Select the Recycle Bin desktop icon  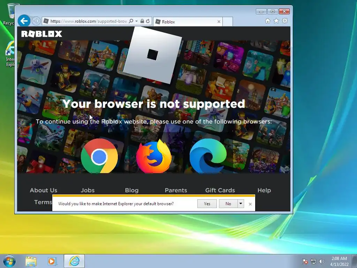(x=8, y=14)
